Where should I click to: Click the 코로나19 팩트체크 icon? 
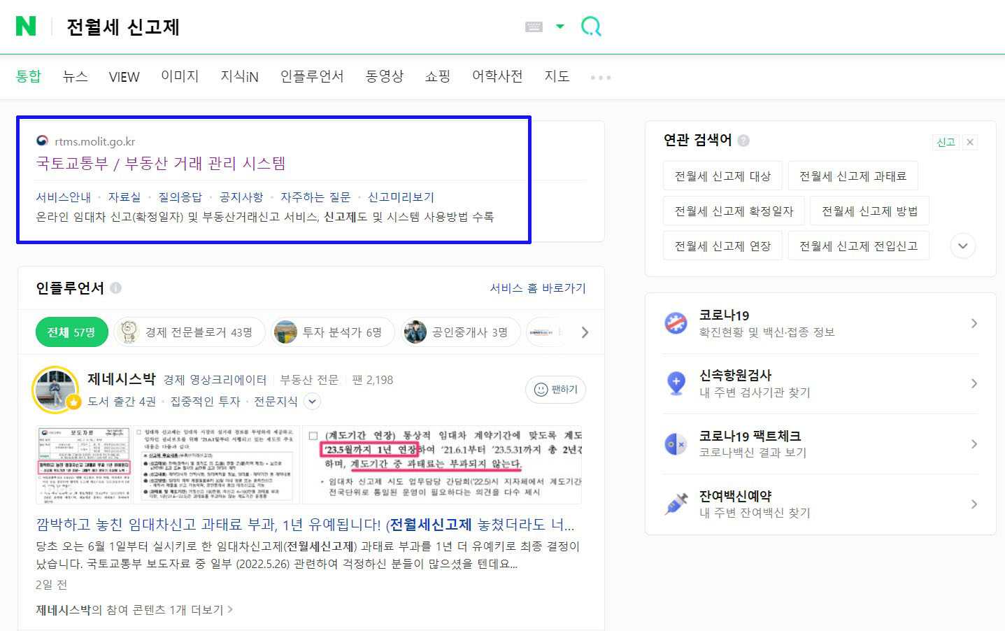click(x=676, y=444)
